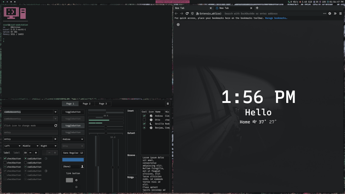
Task: Click the link button label
Action: click(73, 173)
